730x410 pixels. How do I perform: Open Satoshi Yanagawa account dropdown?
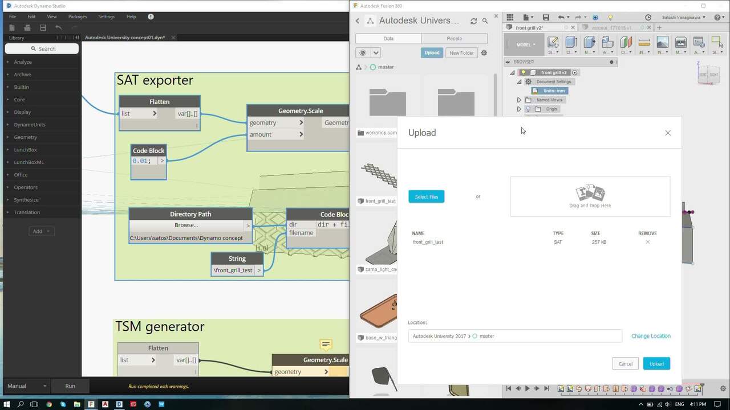pyautogui.click(x=684, y=18)
